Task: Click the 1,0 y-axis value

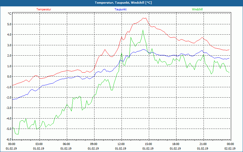Action: click(x=9, y=66)
